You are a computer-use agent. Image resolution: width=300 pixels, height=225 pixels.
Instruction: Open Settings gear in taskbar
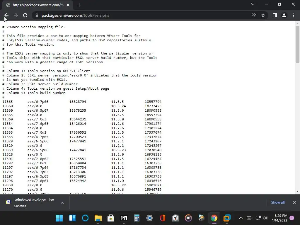pyautogui.click(x=150, y=218)
